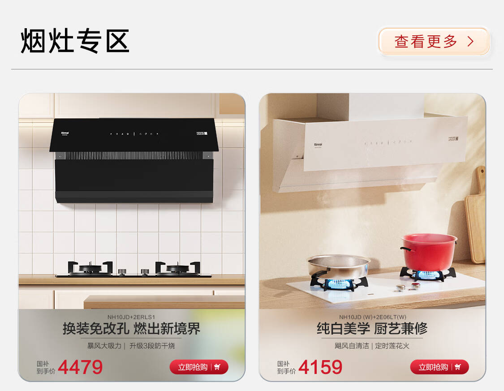Click the 4479 price text

(x=80, y=367)
